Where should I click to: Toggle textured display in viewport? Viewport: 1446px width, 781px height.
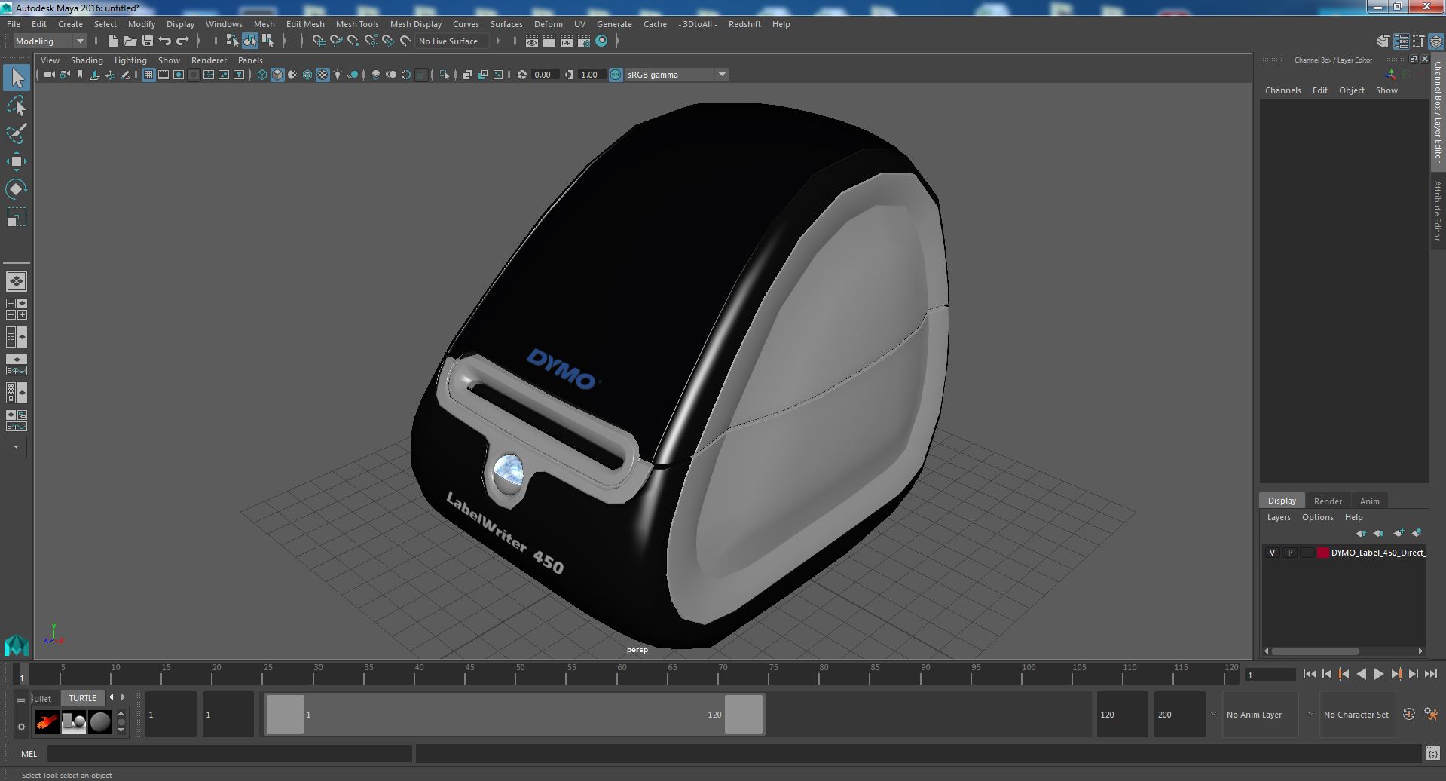click(323, 75)
